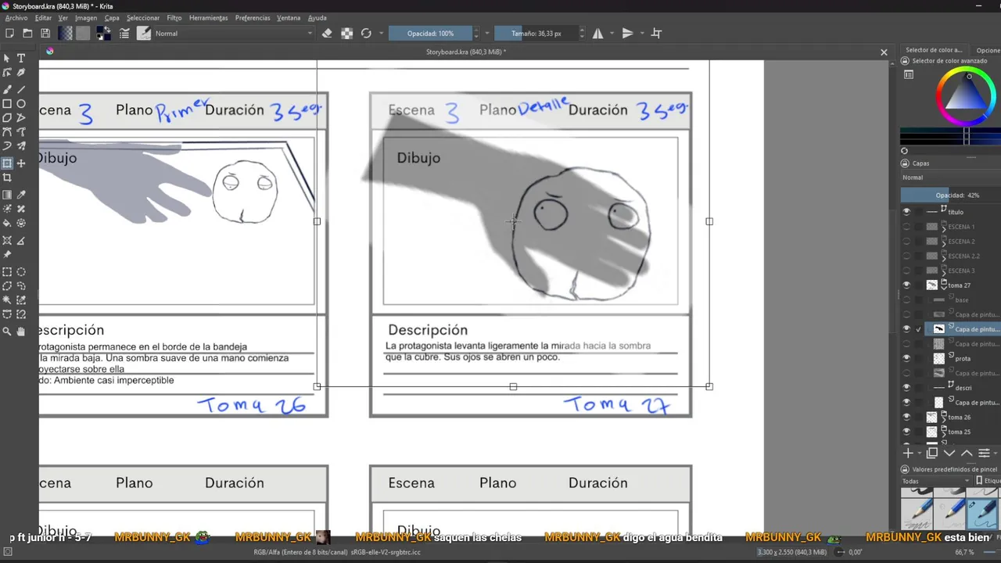
Task: Toggle eraser mode in the toolbar
Action: pos(327,34)
